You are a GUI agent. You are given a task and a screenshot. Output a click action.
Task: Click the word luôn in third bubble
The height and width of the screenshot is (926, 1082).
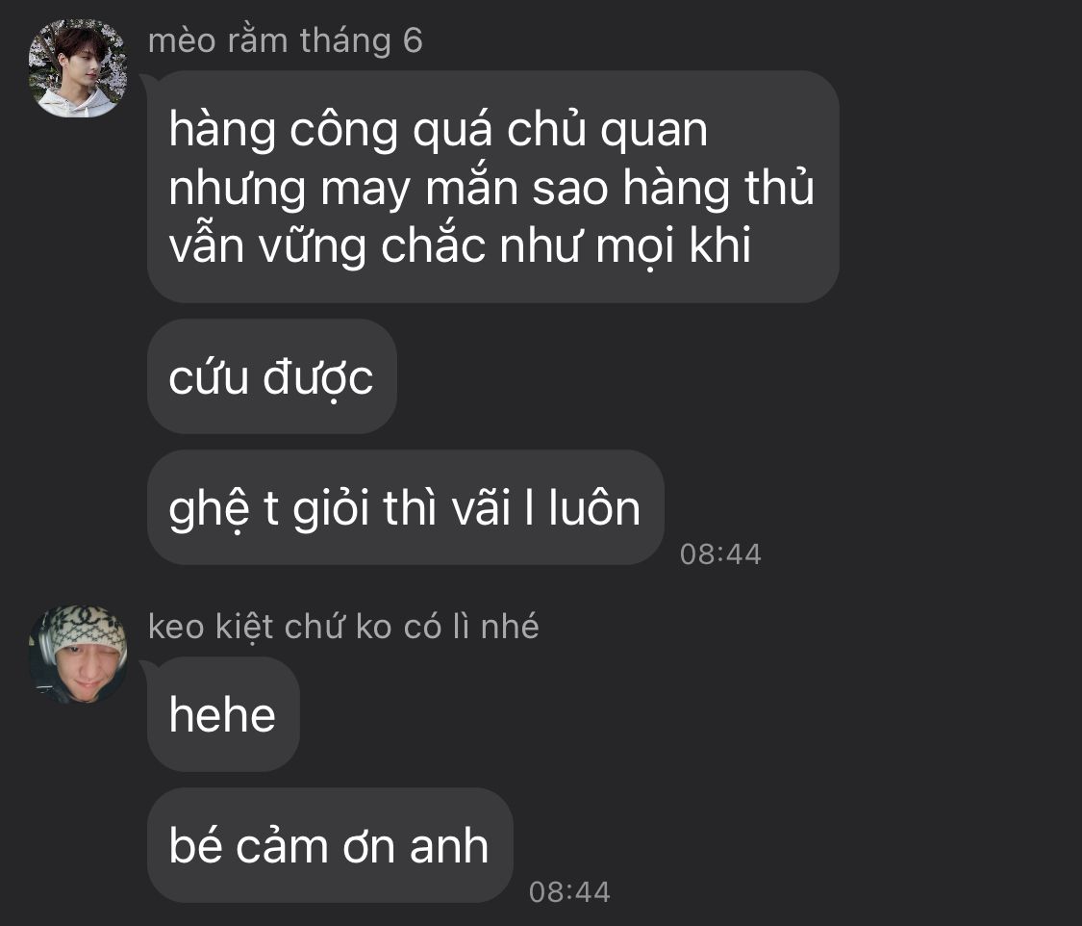[x=594, y=508]
